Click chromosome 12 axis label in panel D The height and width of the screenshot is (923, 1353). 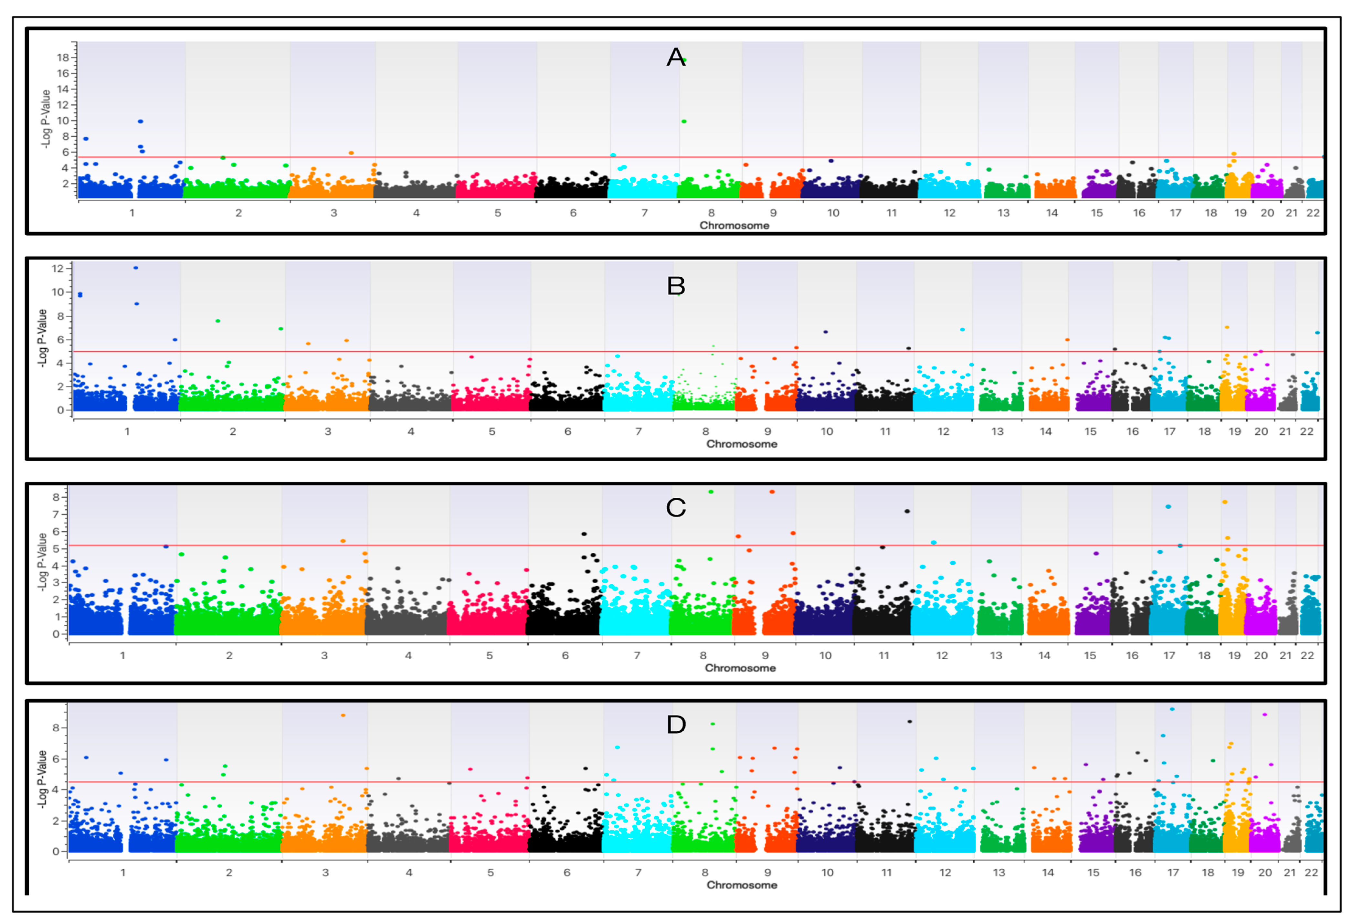[946, 873]
